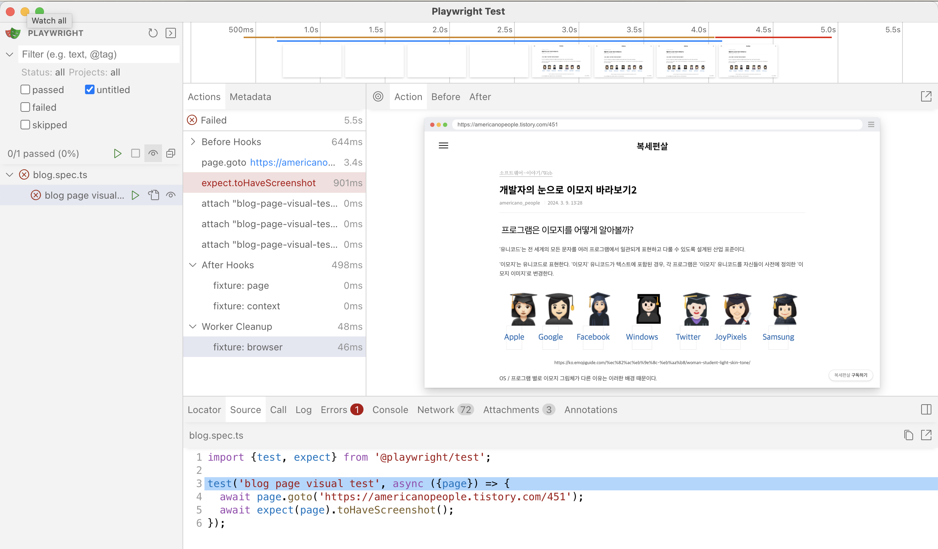Viewport: 938px width, 549px height.
Task: Click the last timeline screenshot thumbnail
Action: (x=748, y=61)
